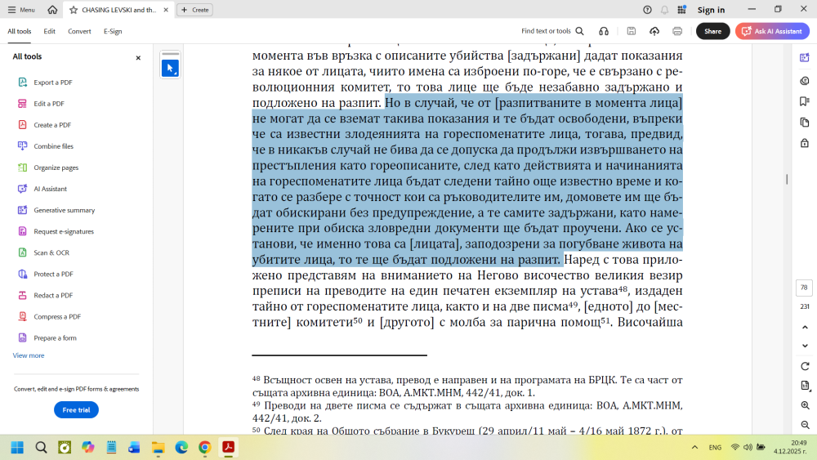Go to the Acrobat Home icon
The width and height of the screenshot is (817, 460).
pyautogui.click(x=52, y=10)
